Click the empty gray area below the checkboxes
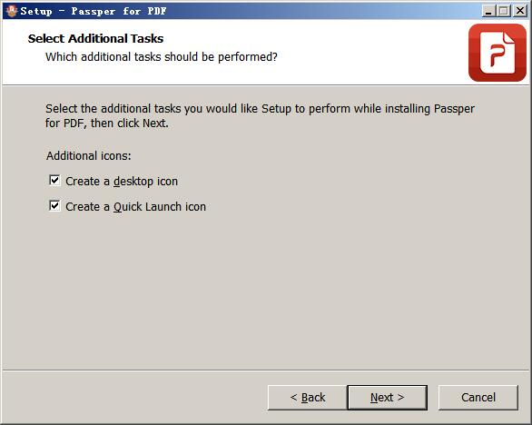Image resolution: width=532 pixels, height=425 pixels. tap(265, 289)
